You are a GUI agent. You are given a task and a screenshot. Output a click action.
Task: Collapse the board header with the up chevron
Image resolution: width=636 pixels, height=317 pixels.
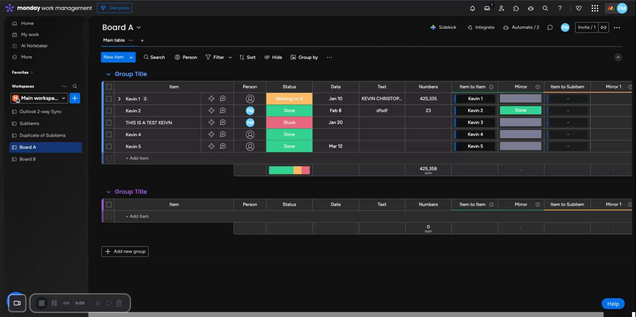(618, 57)
